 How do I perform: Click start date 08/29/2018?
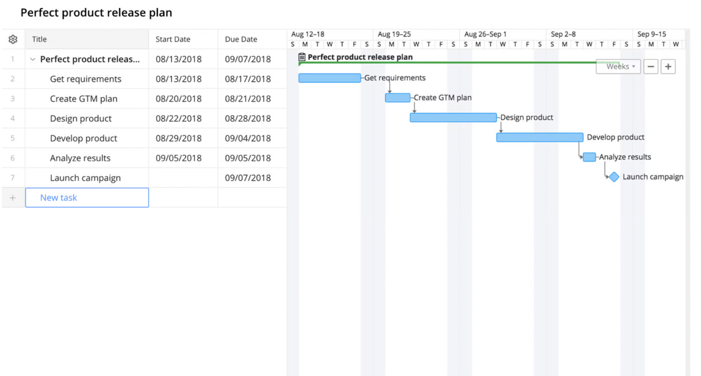(x=179, y=138)
